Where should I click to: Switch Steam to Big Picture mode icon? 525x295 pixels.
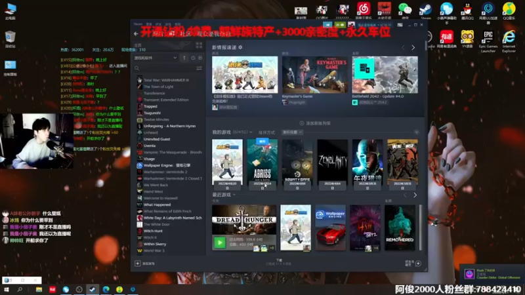tap(400, 25)
